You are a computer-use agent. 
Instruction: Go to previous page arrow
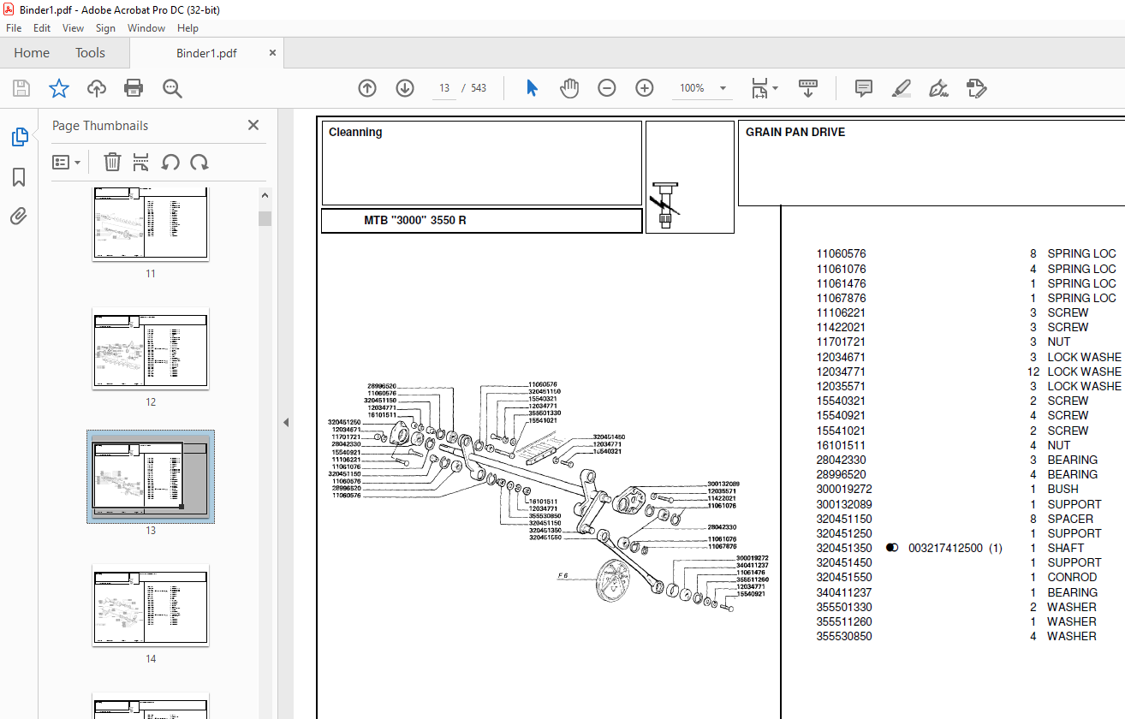click(x=367, y=88)
